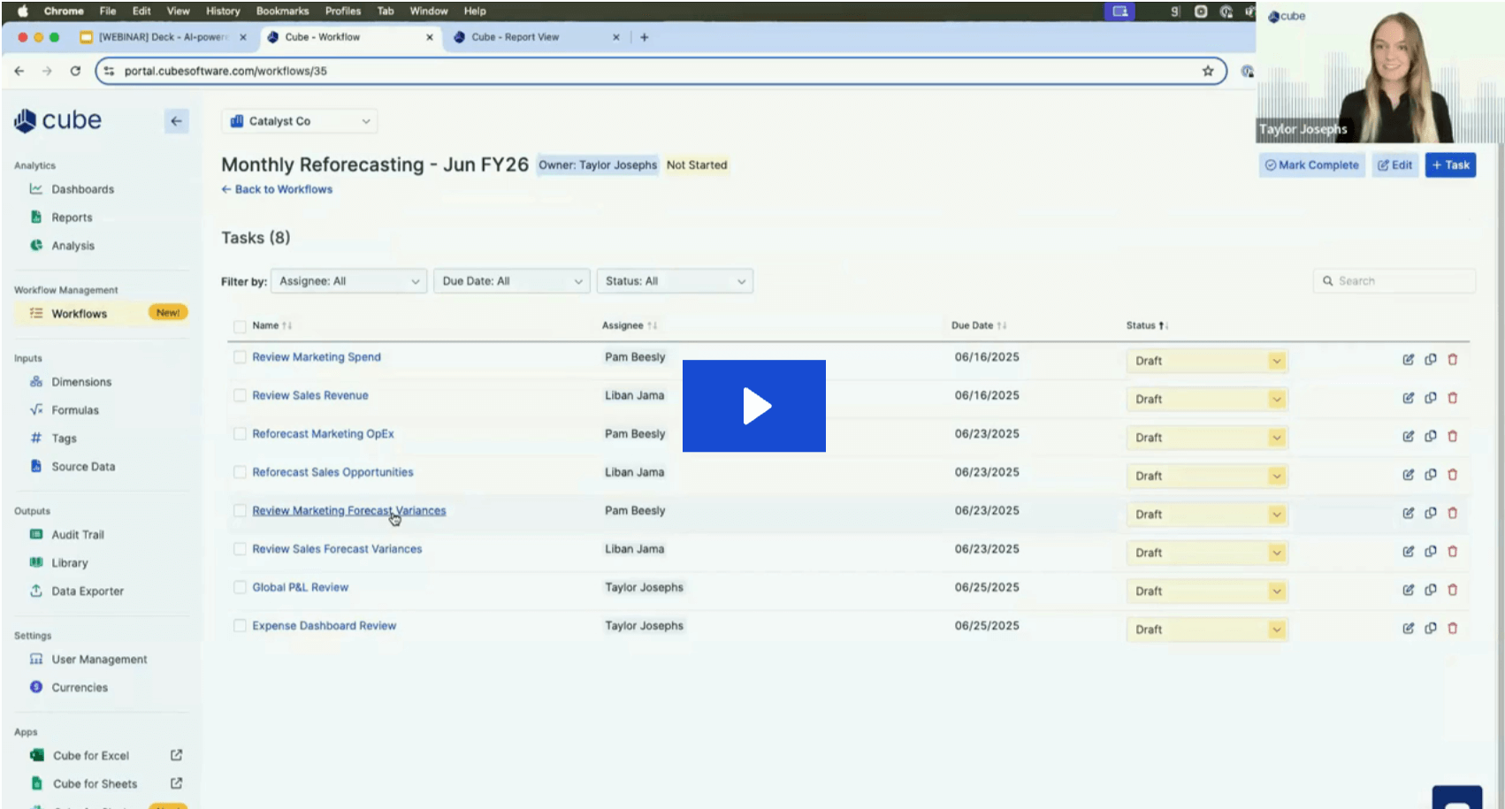Viewport: 1505px width, 809px height.
Task: Open the Assignee filter dropdown
Action: point(348,281)
